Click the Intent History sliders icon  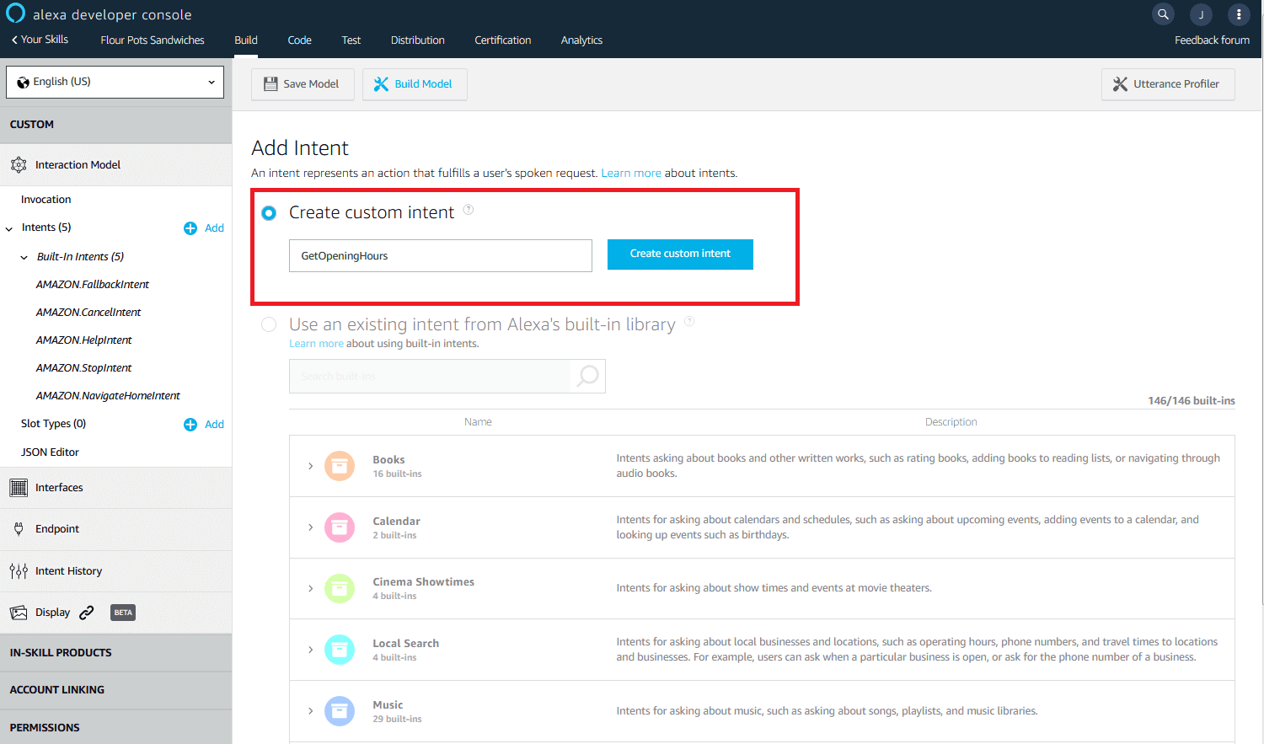click(x=19, y=571)
